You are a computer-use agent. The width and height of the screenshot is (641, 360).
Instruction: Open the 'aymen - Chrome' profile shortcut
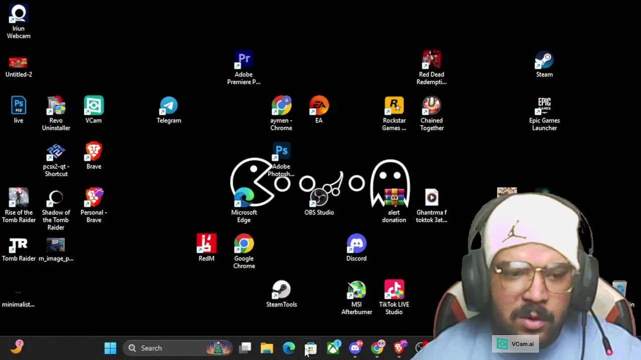[281, 113]
